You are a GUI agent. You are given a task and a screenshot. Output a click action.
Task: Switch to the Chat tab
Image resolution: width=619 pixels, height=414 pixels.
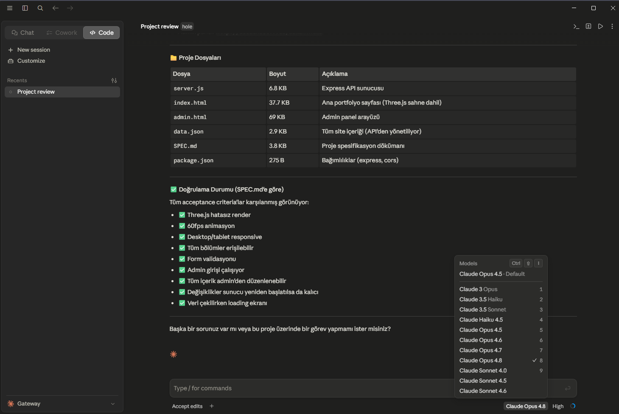[23, 33]
